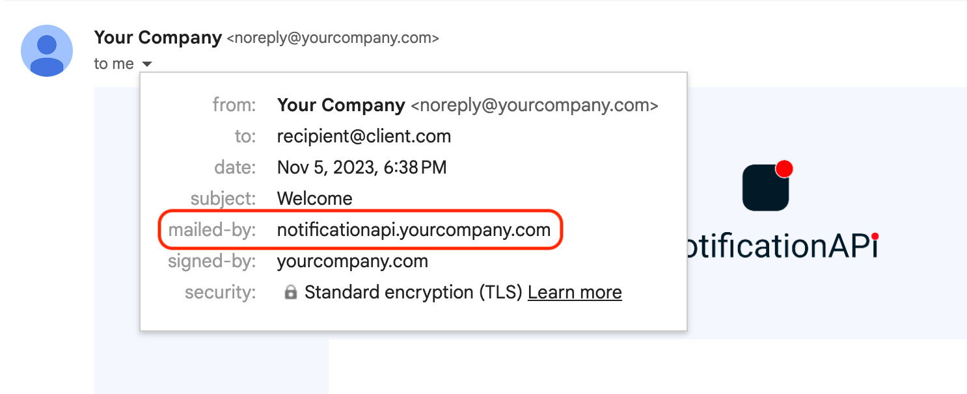Collapse the details arrow next to "to me"
The height and width of the screenshot is (394, 967).
[x=147, y=64]
